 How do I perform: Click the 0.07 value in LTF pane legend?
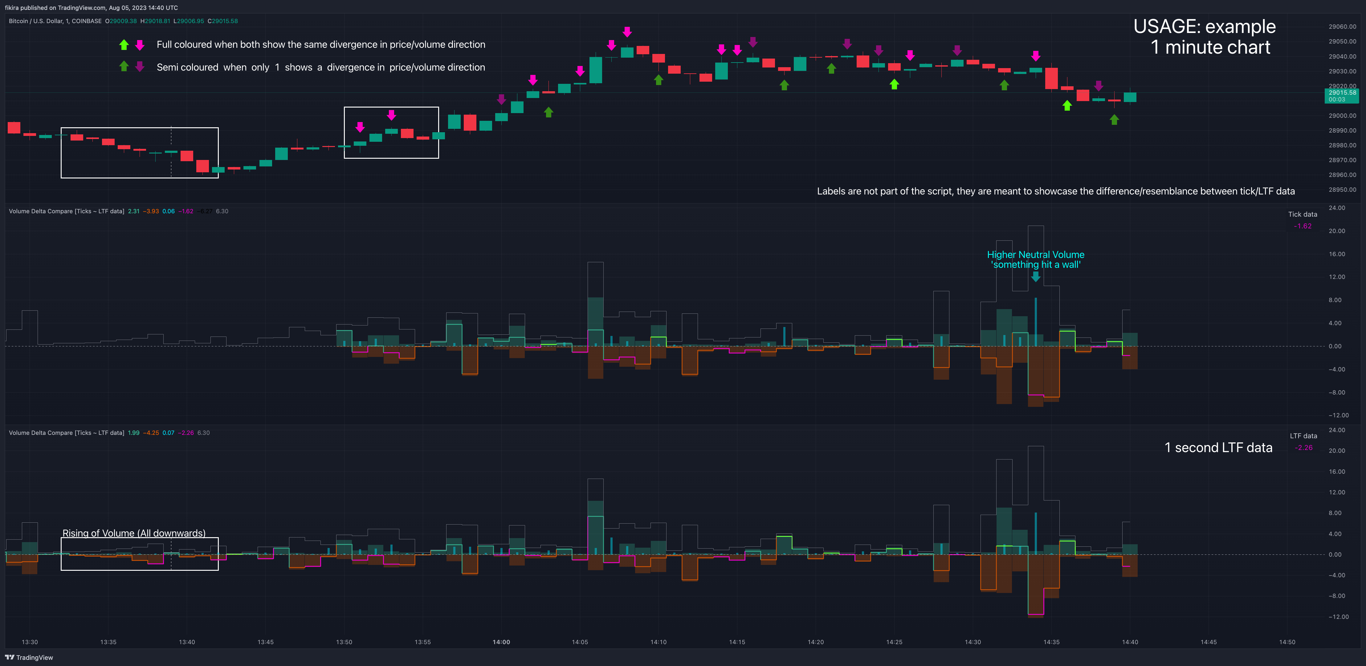click(169, 433)
